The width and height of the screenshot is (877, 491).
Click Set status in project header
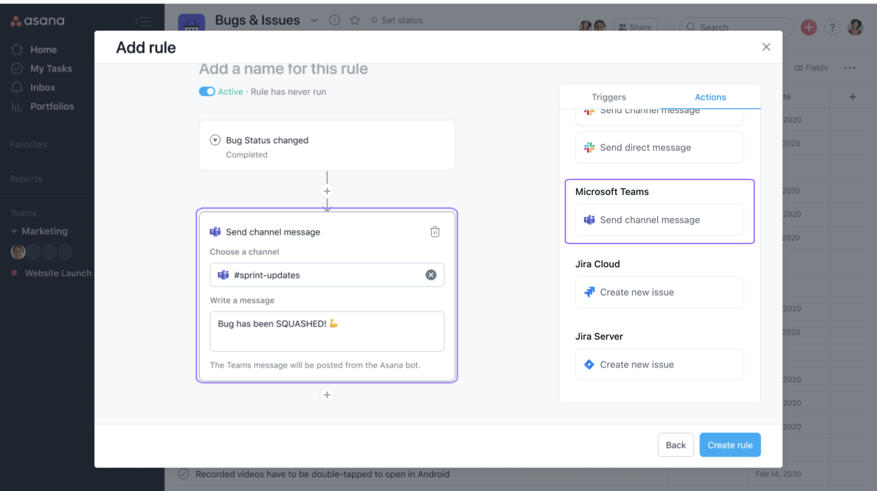pyautogui.click(x=397, y=20)
